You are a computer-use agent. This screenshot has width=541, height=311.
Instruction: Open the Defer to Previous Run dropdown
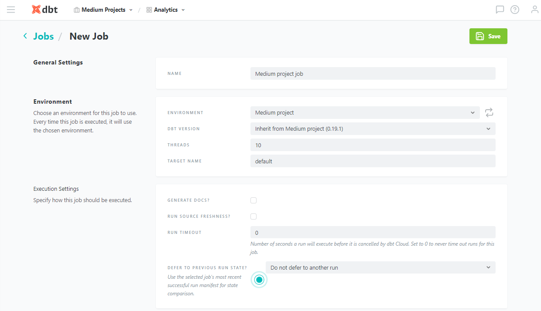[380, 267]
